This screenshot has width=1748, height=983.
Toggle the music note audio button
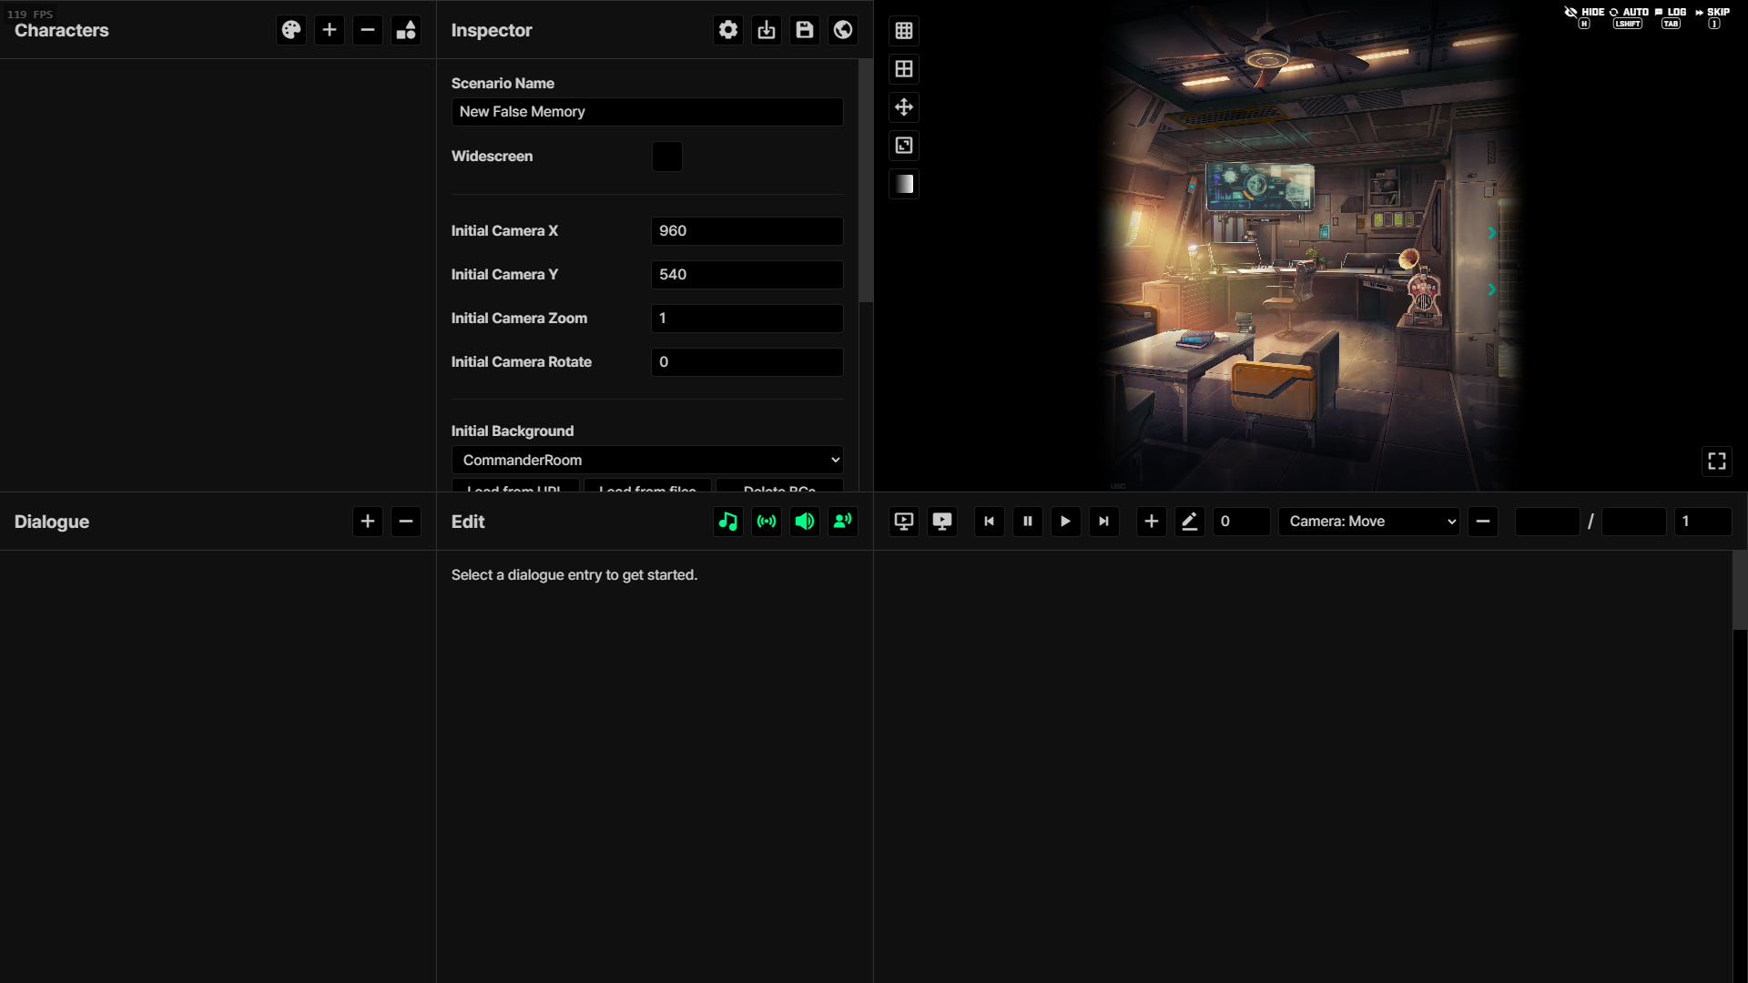click(x=728, y=522)
